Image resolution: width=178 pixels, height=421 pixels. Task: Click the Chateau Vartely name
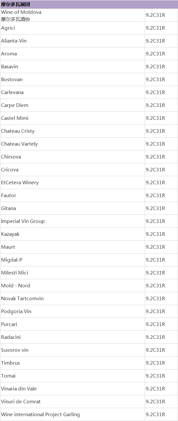19,144
